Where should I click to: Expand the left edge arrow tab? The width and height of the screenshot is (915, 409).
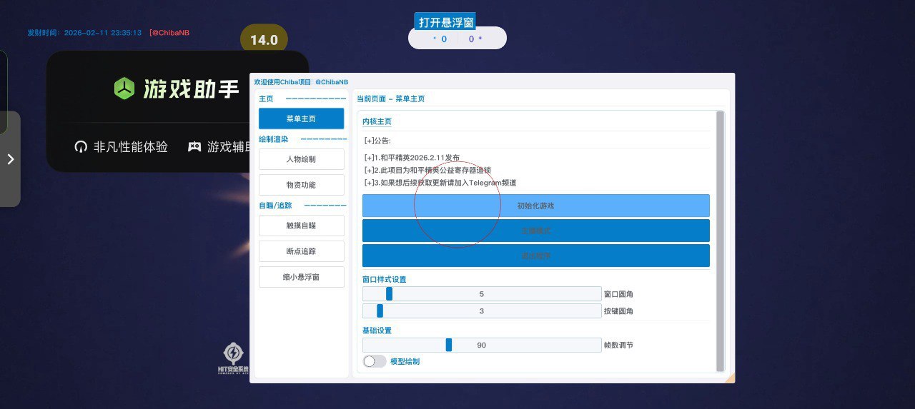[11, 159]
